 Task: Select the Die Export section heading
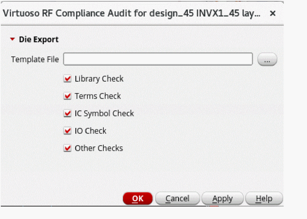(39, 40)
